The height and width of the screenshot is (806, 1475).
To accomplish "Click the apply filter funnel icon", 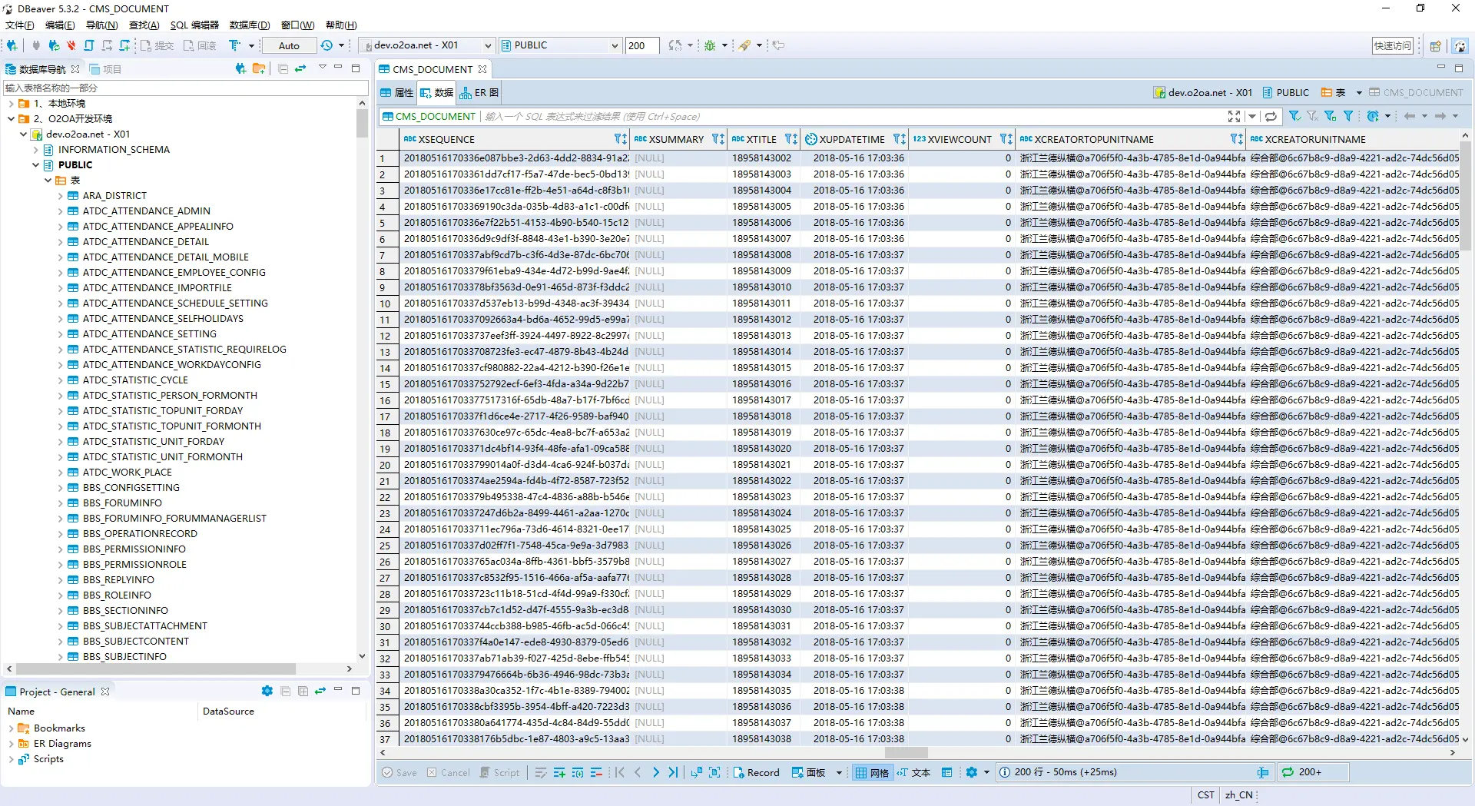I will tap(1294, 116).
